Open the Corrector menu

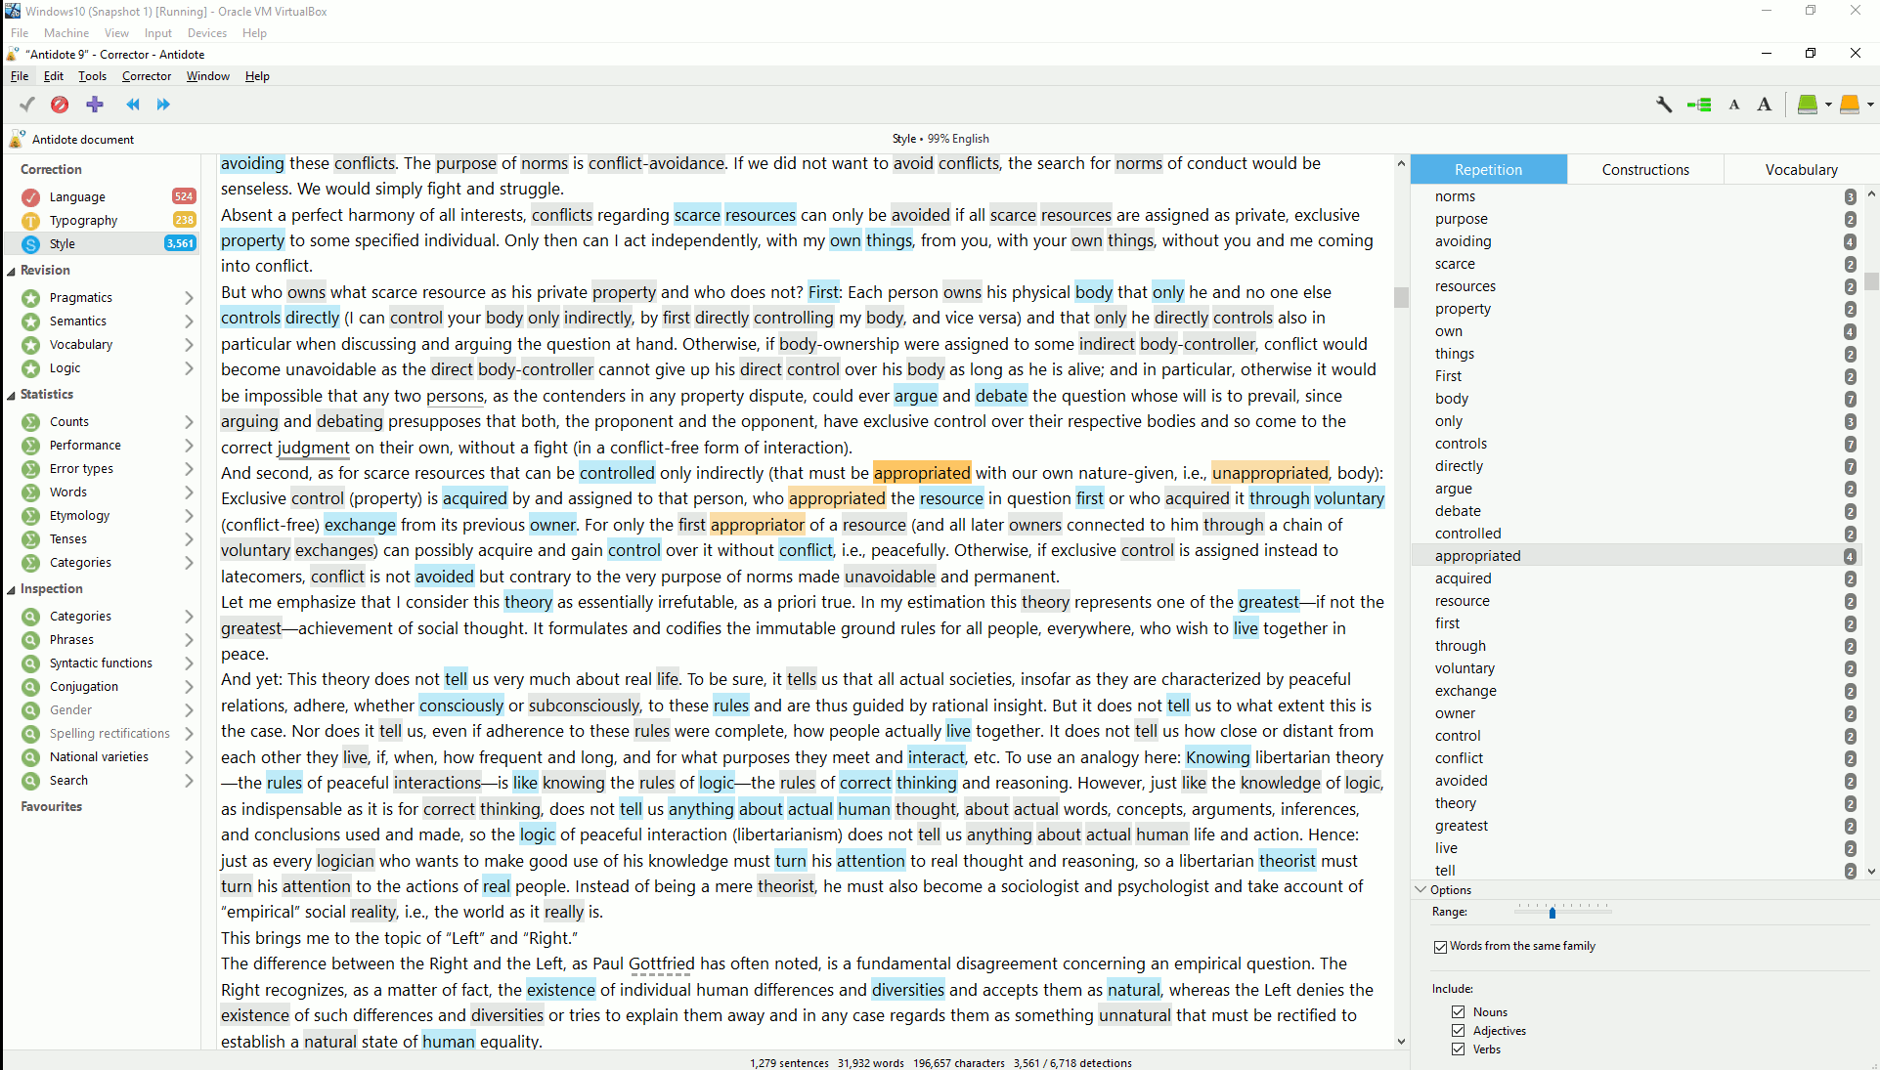[146, 76]
